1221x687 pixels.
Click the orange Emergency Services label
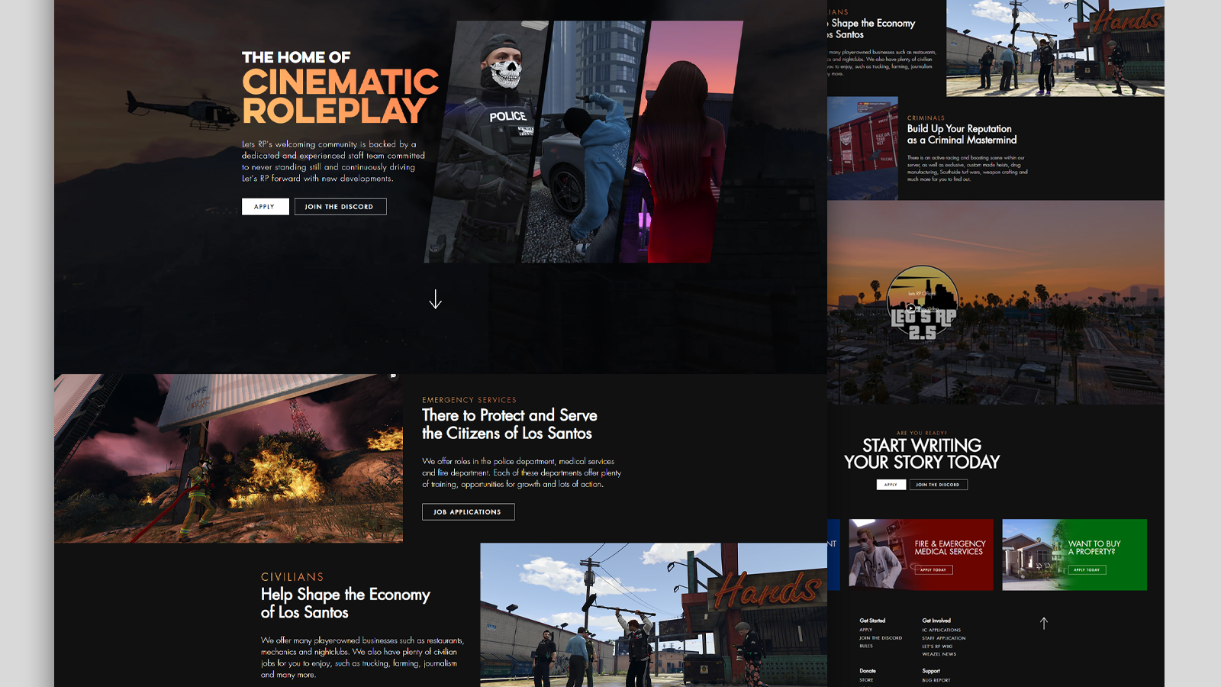coord(469,400)
